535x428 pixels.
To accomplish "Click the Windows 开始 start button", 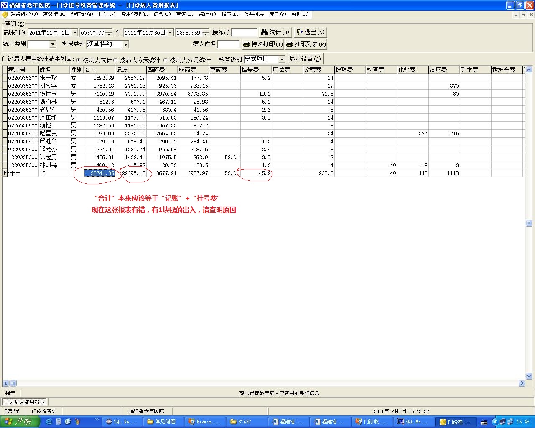I will coord(20,422).
